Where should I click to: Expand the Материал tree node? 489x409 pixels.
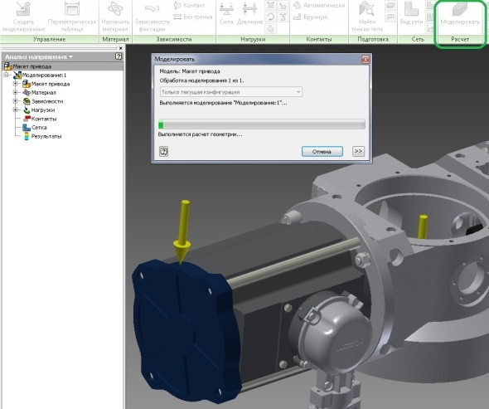(15, 92)
